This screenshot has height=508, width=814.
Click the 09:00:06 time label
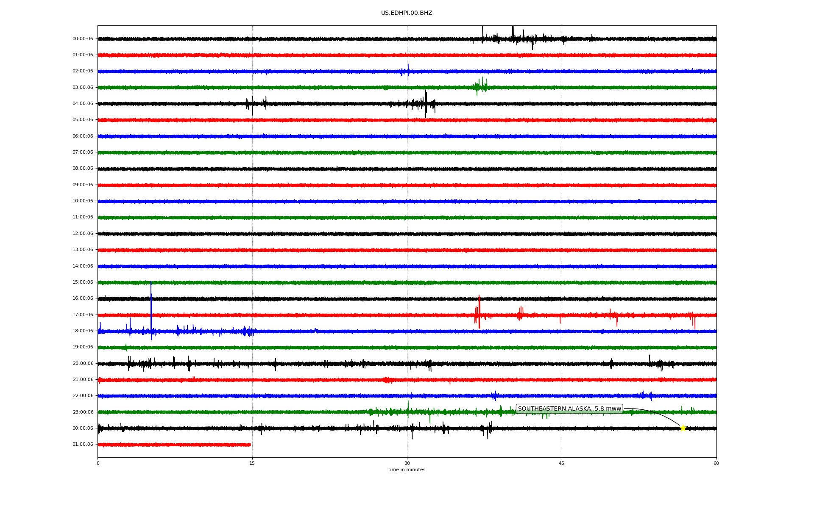click(x=83, y=185)
